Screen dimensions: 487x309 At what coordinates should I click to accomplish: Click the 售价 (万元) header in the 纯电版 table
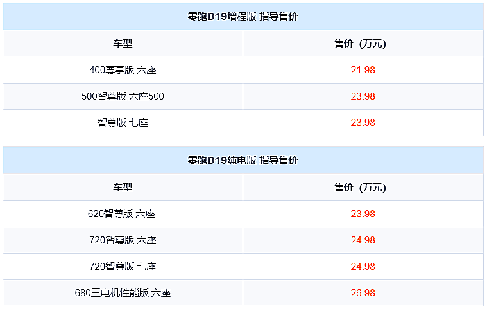click(363, 188)
